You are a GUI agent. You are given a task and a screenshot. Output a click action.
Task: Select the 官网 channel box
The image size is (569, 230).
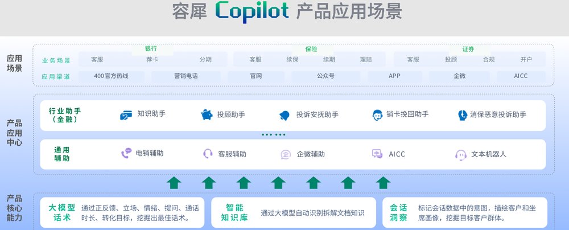(x=256, y=76)
